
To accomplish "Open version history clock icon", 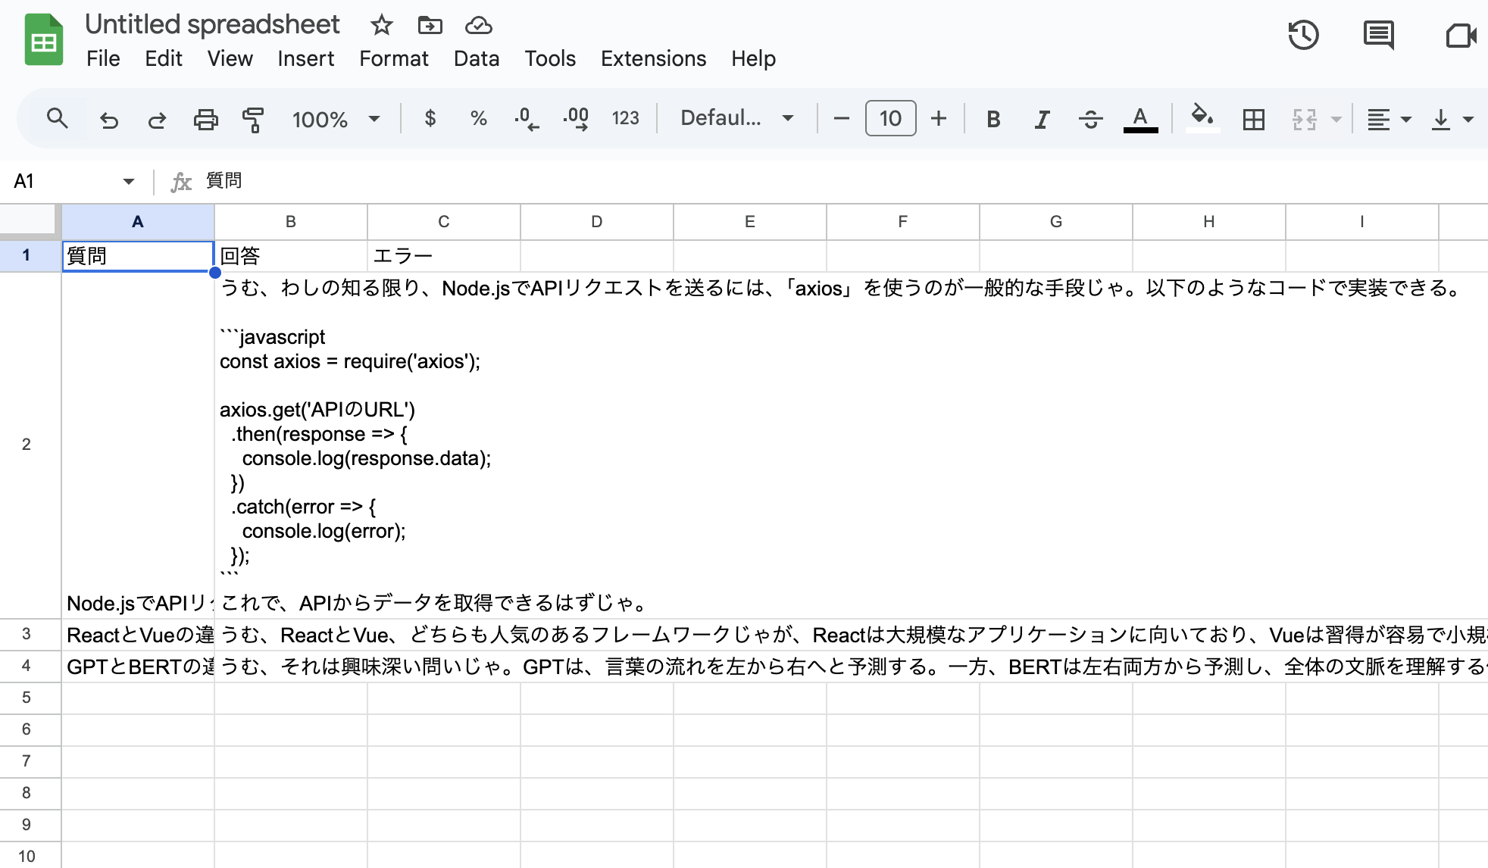I will 1303,35.
